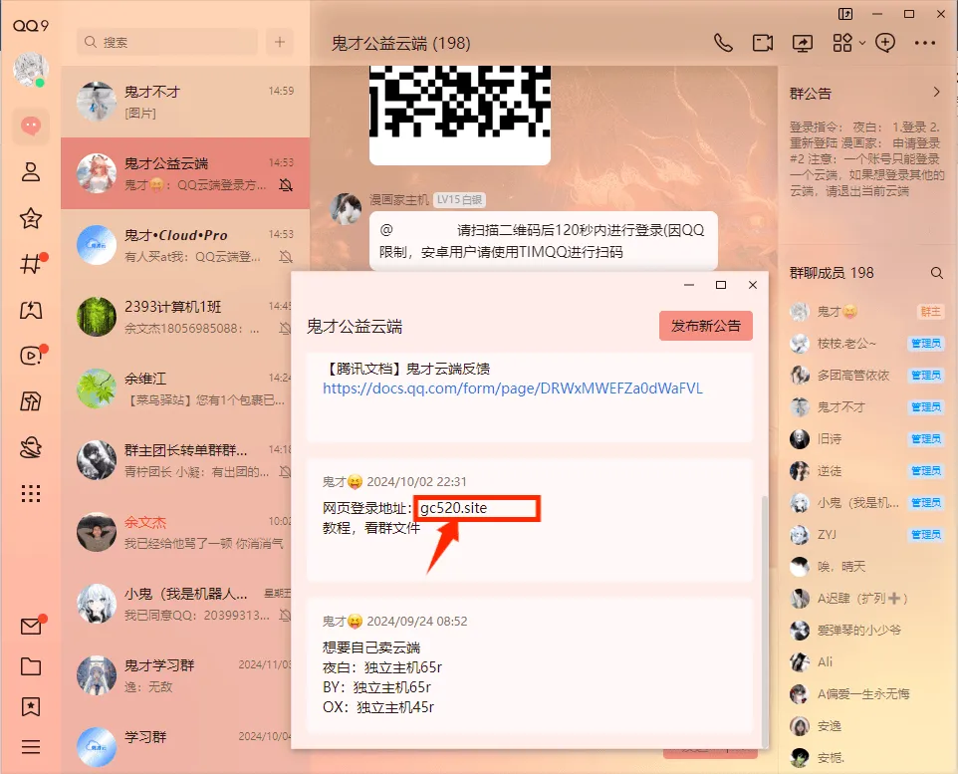
Task: Start a voice call in the group
Action: tap(723, 43)
